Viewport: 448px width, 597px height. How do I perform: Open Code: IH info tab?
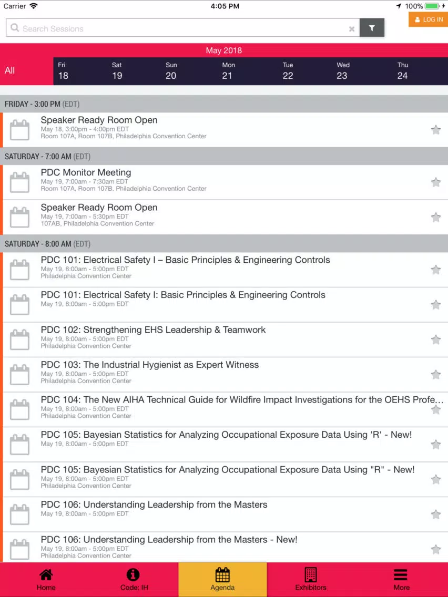click(134, 580)
